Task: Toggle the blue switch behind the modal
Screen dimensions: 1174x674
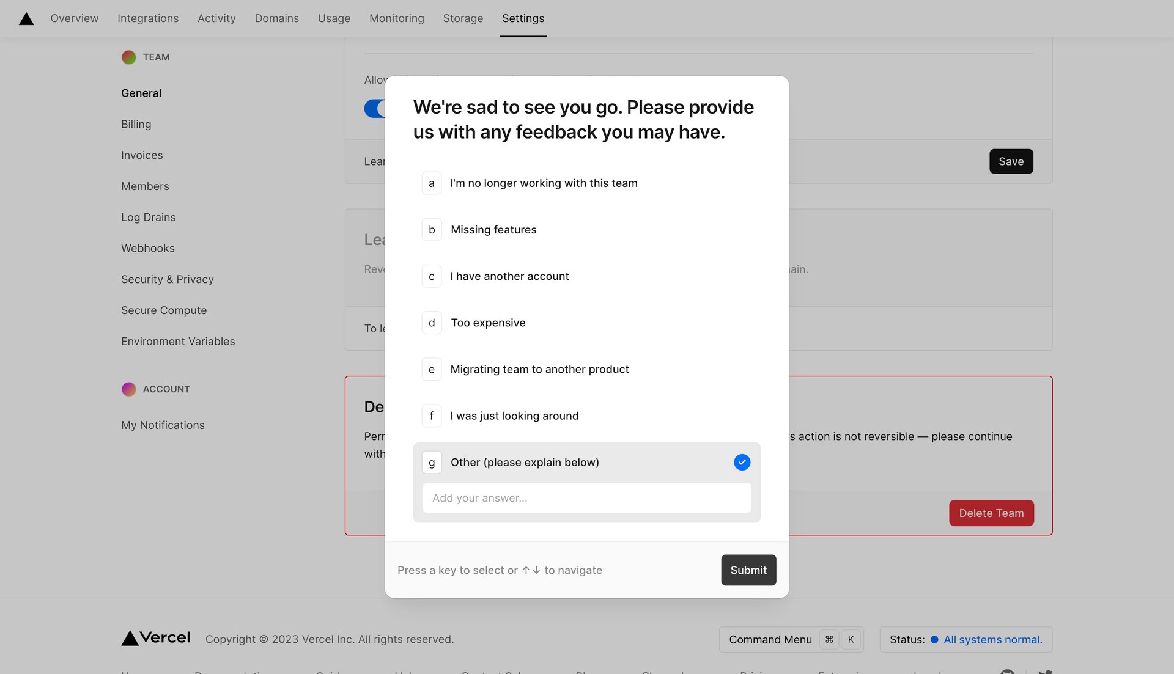Action: coord(375,108)
